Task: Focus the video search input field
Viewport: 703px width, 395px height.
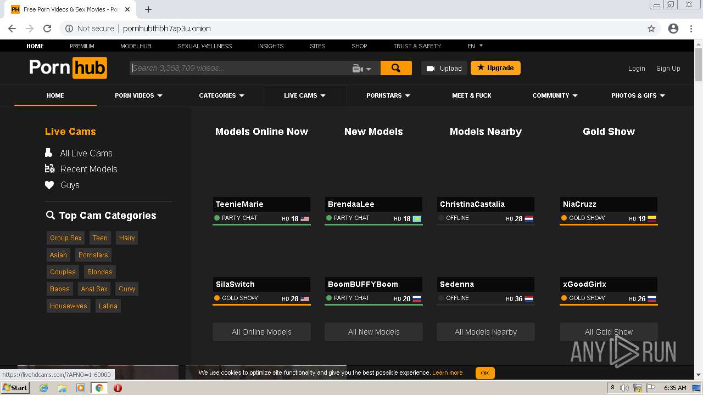Action: point(240,68)
